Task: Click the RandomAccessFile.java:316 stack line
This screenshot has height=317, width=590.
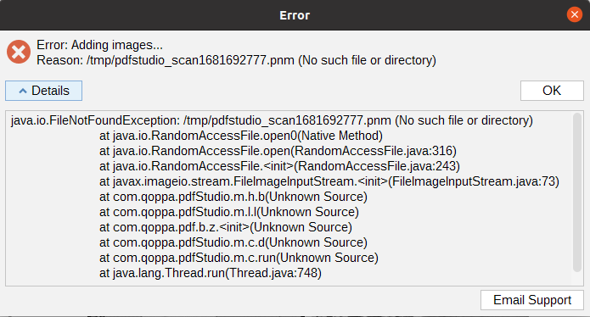Action: coord(278,151)
